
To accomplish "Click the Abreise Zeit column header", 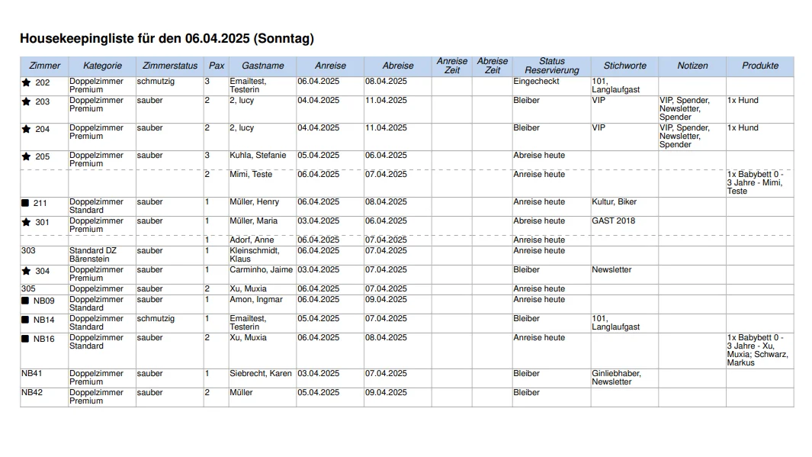I will pos(493,66).
